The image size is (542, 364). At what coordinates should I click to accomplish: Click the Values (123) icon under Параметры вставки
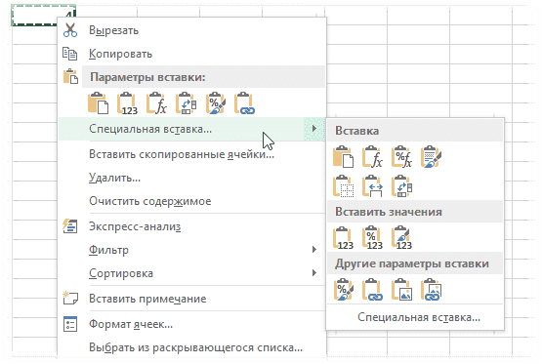127,102
